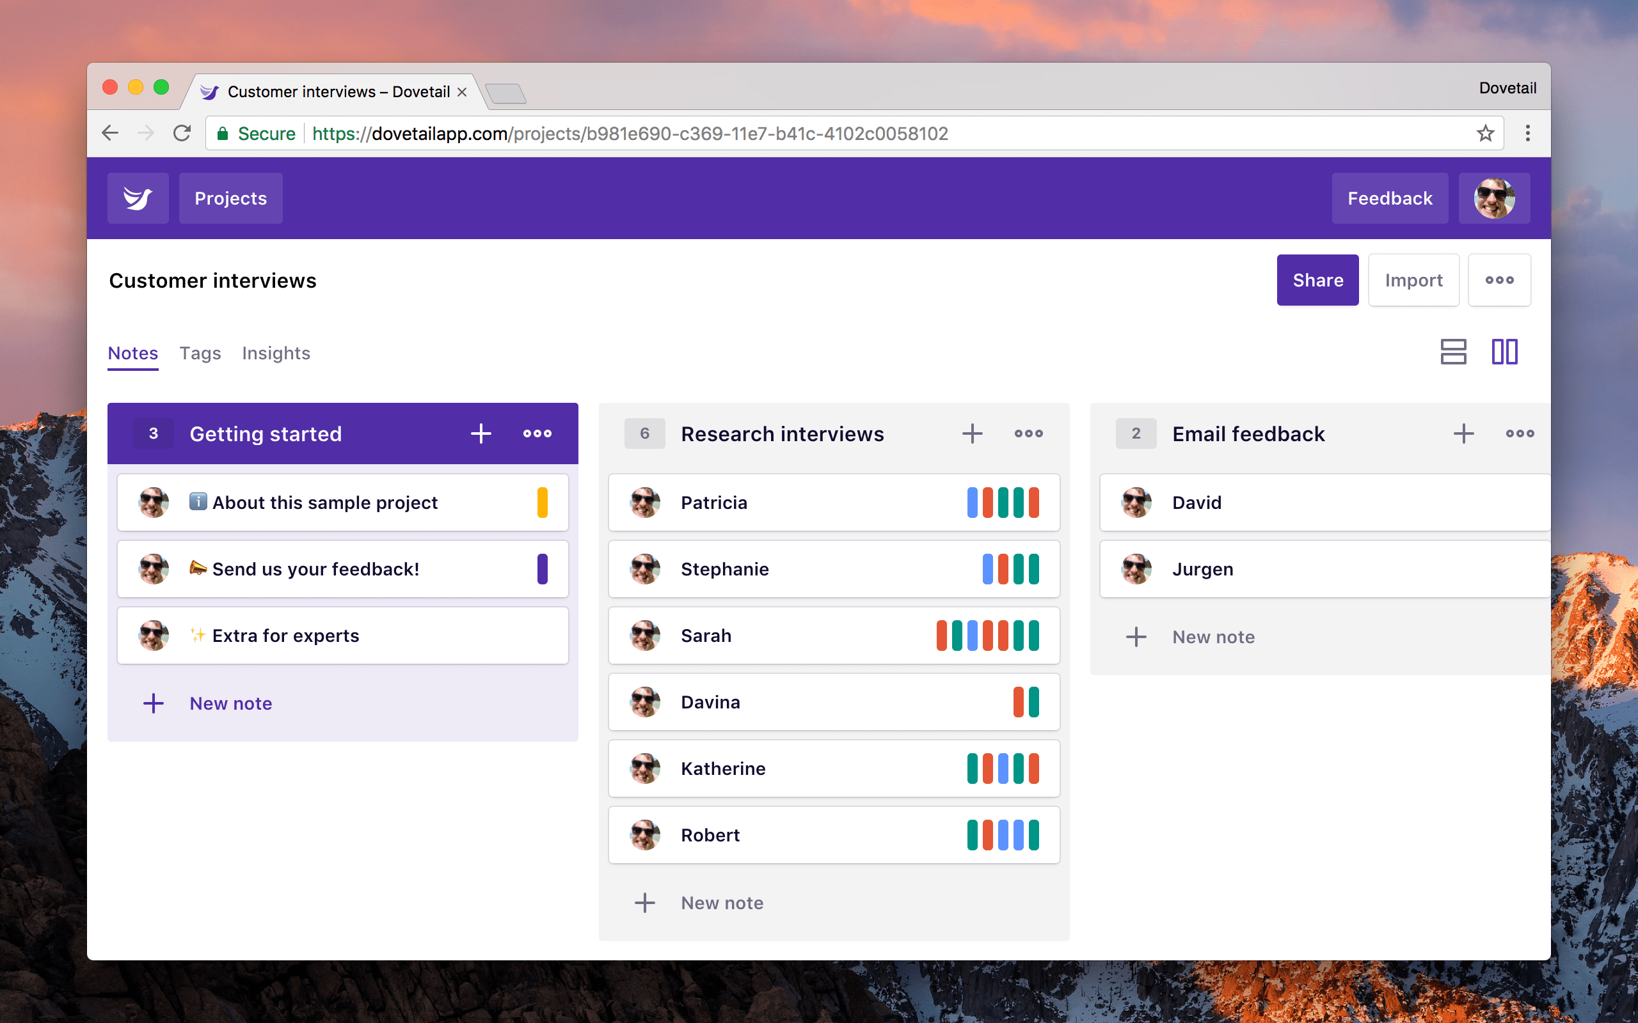Add a note via the Getting started plus icon
This screenshot has height=1023, width=1638.
click(481, 433)
